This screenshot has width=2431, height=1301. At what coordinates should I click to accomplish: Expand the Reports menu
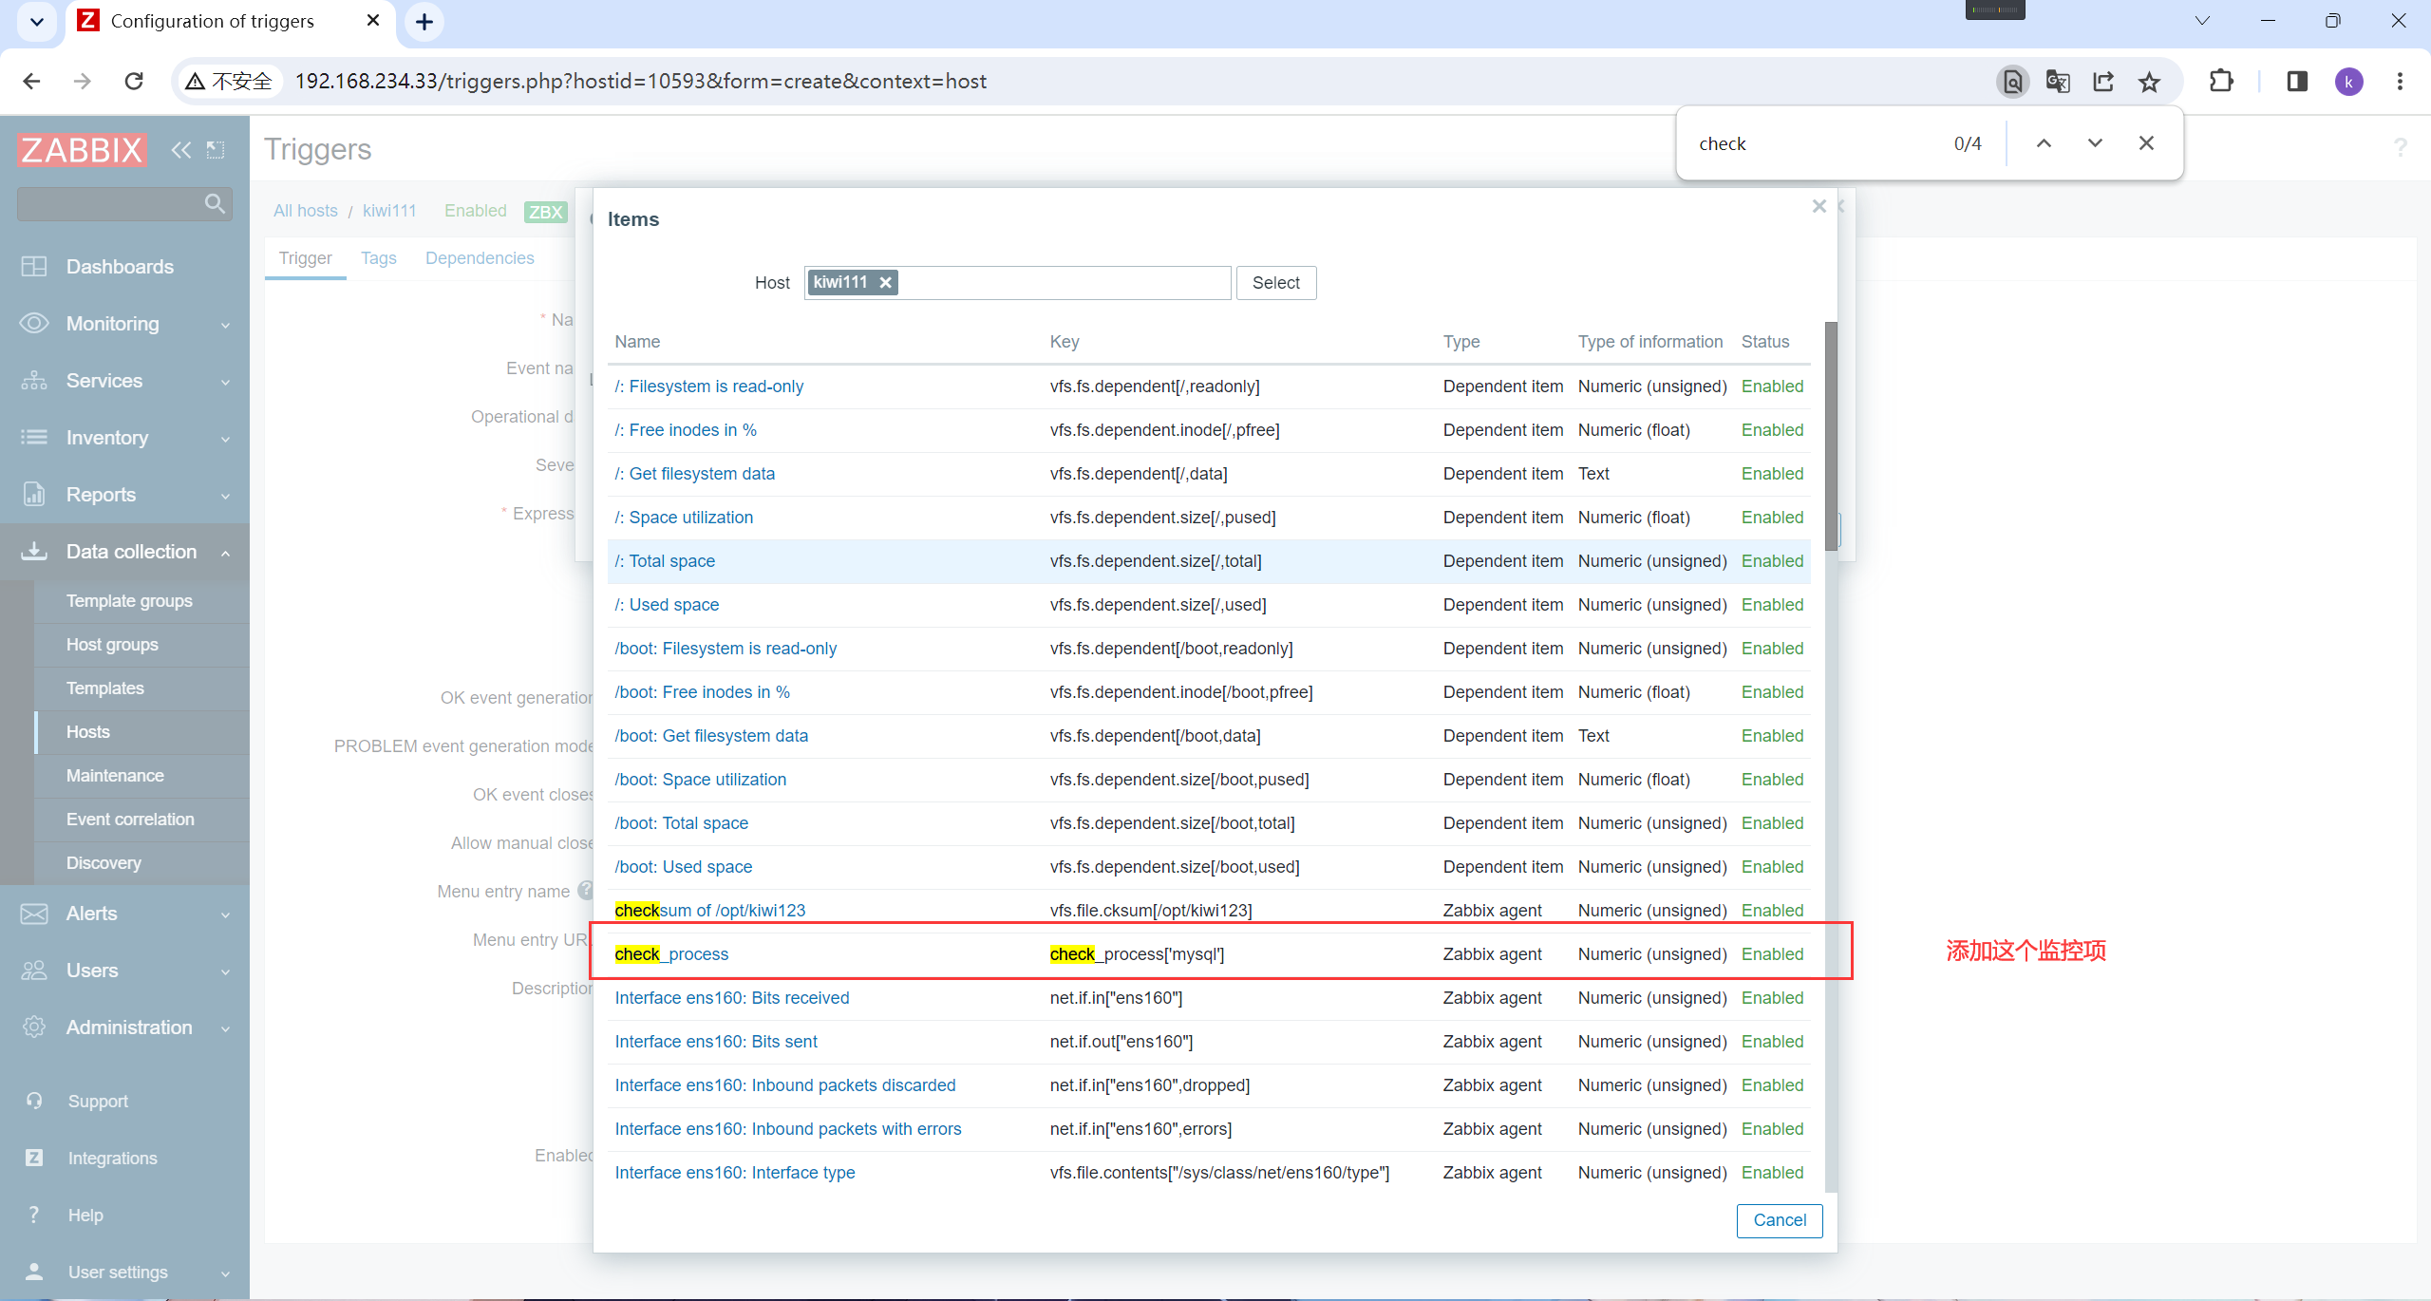[x=124, y=495]
